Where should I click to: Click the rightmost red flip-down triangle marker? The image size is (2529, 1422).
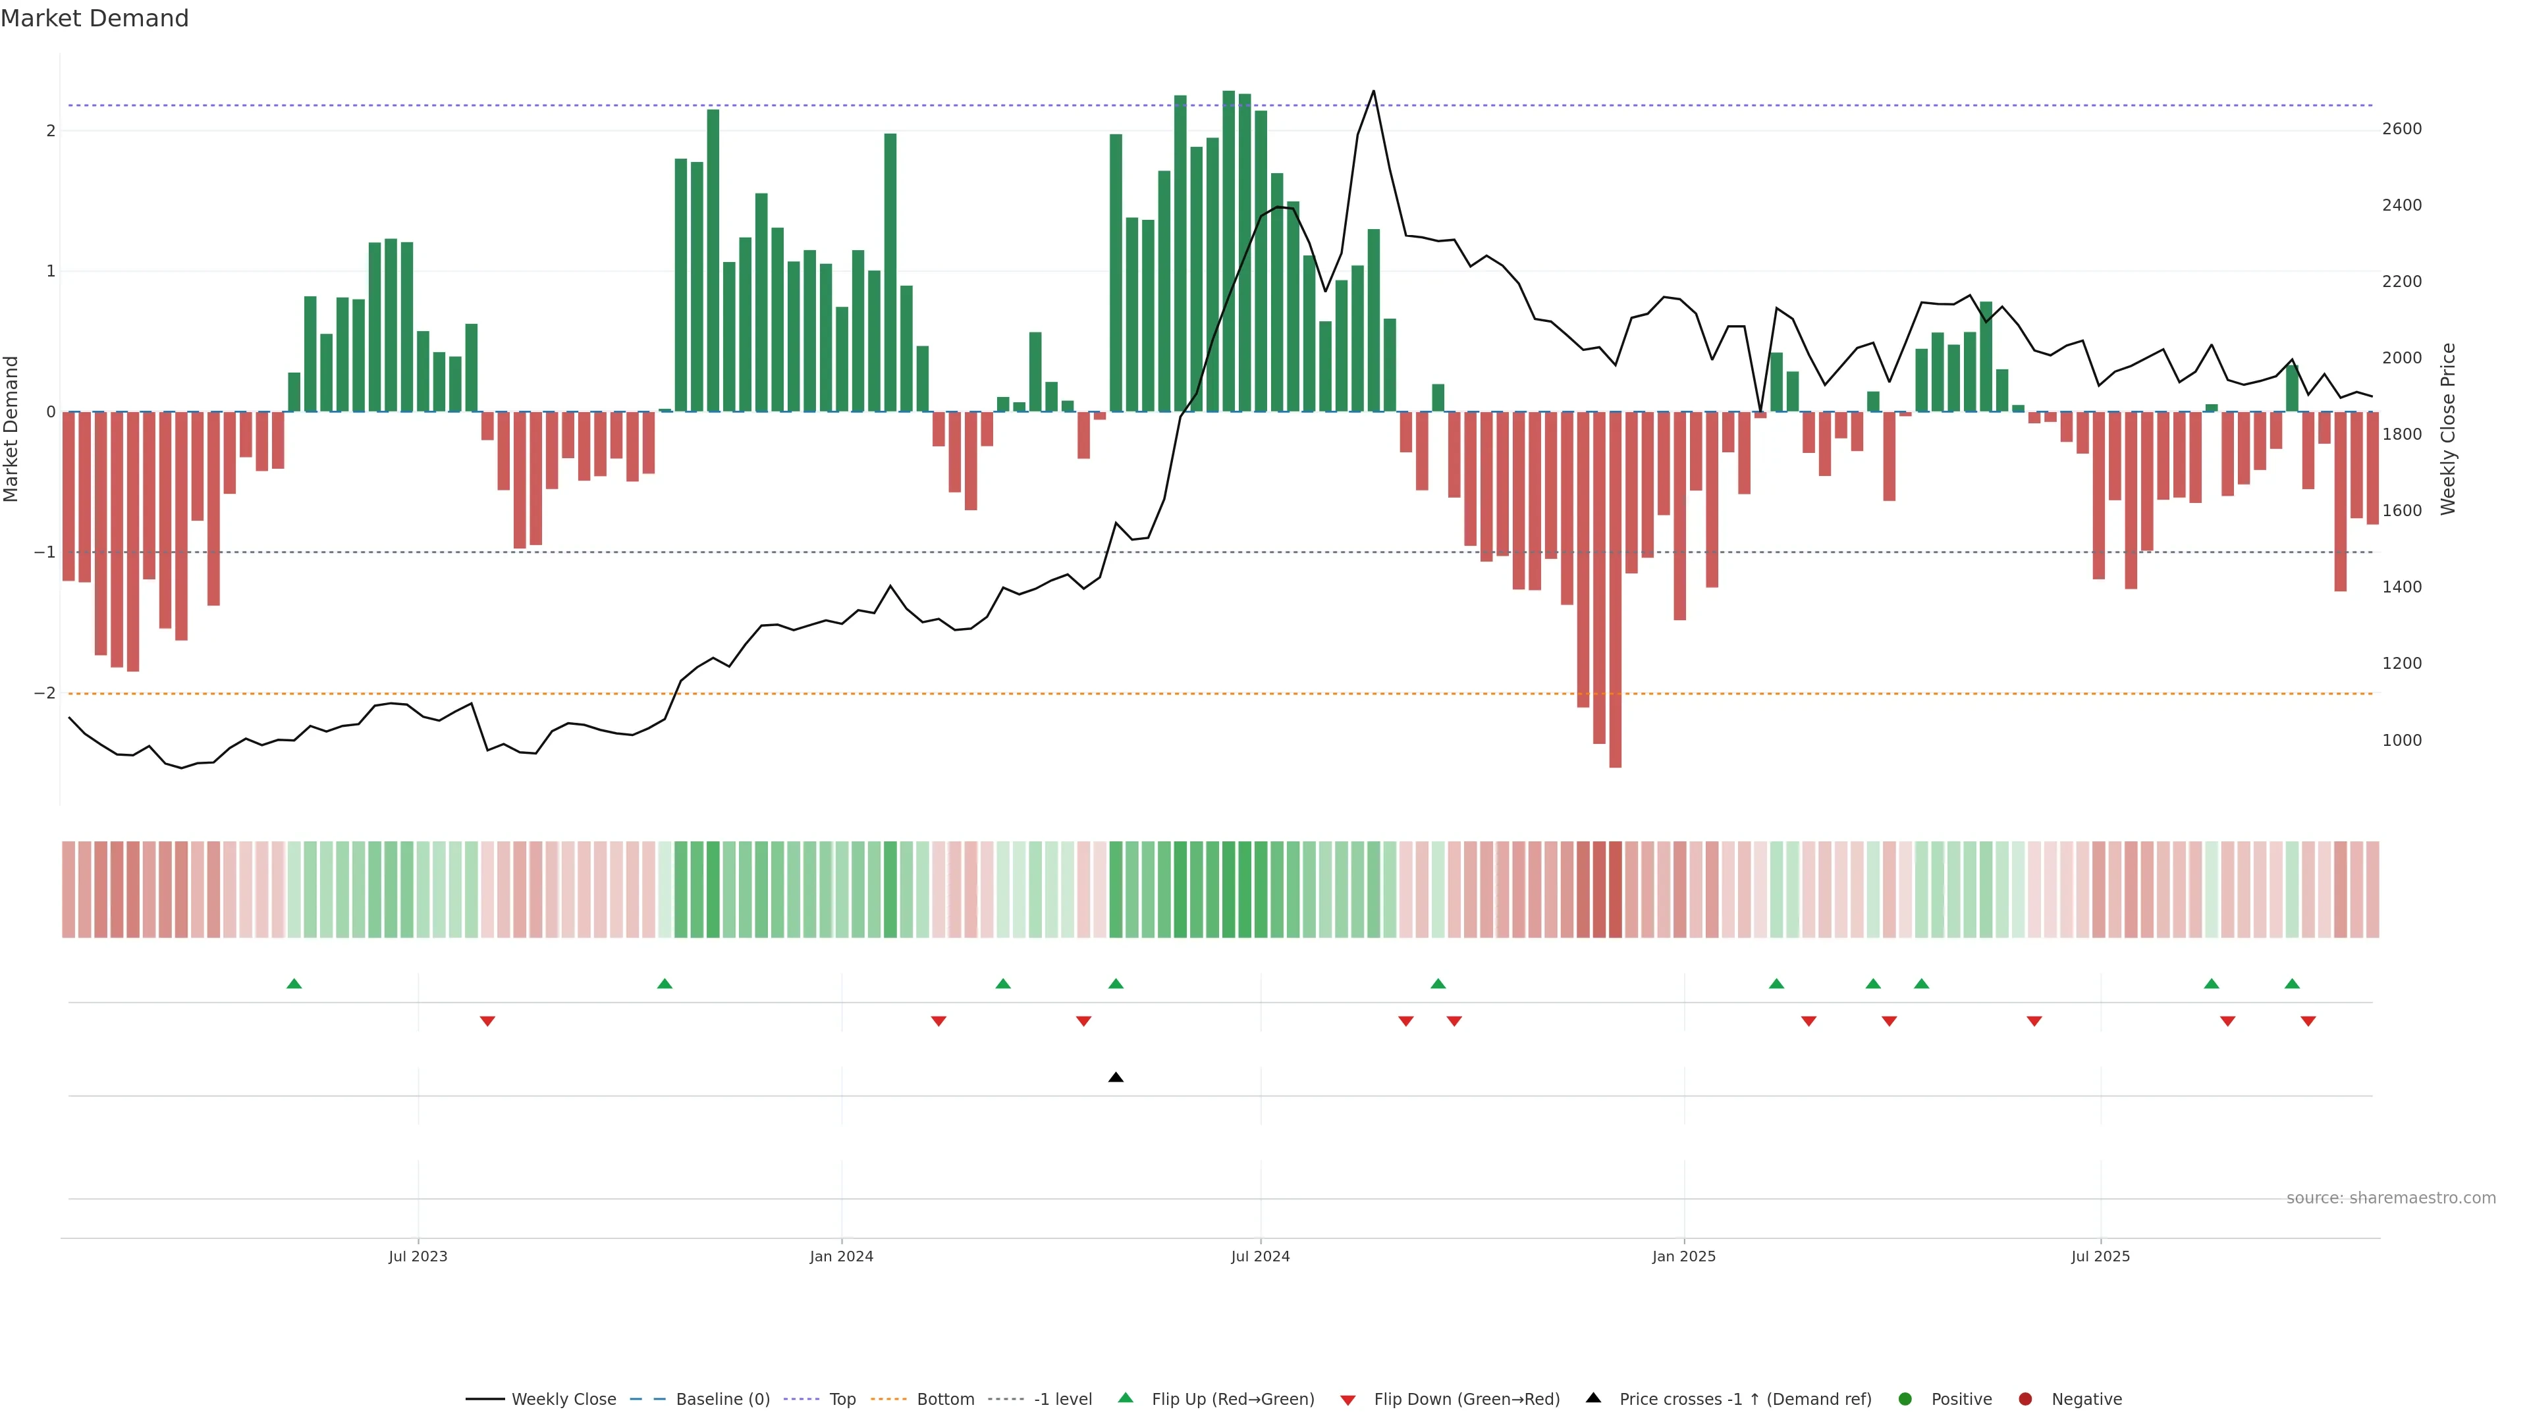coord(2308,1022)
